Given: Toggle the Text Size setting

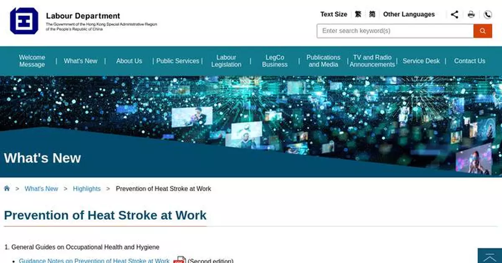Looking at the screenshot, I should pos(333,14).
